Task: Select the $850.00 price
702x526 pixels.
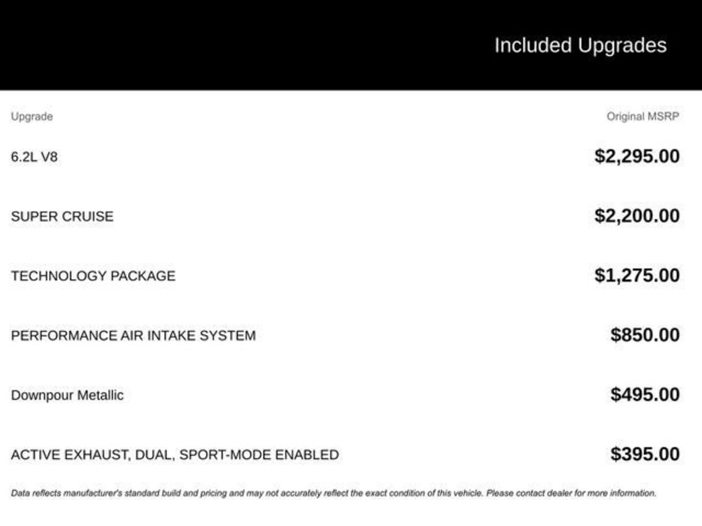Action: pos(645,335)
